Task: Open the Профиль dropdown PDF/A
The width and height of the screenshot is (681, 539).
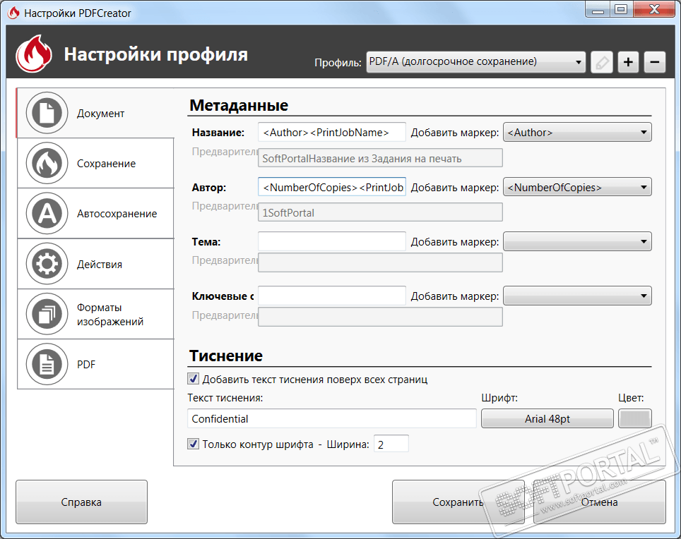Action: 475,62
